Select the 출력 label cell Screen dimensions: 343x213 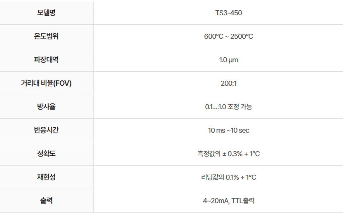click(46, 201)
